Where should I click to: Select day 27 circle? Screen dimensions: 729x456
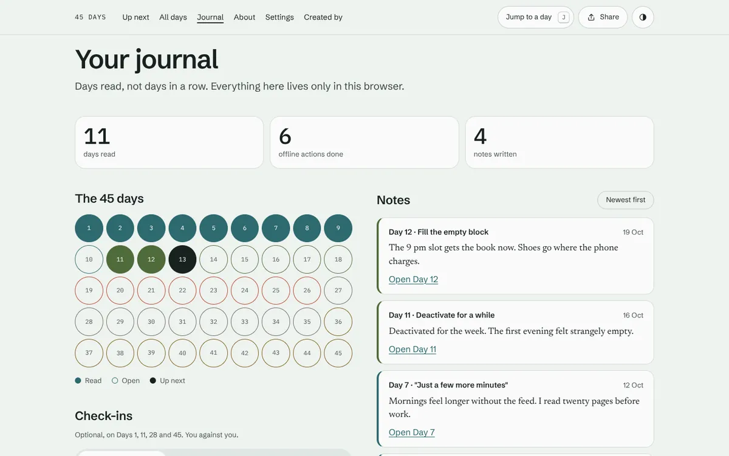click(338, 291)
